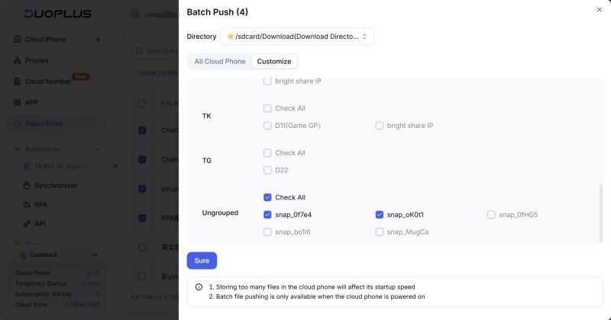Click the Proxies sidebar icon

(x=17, y=60)
